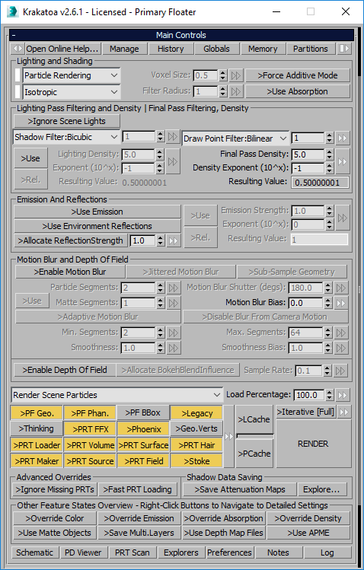Open the Schematic view button
Image resolution: width=364 pixels, height=570 pixels.
[x=34, y=552]
